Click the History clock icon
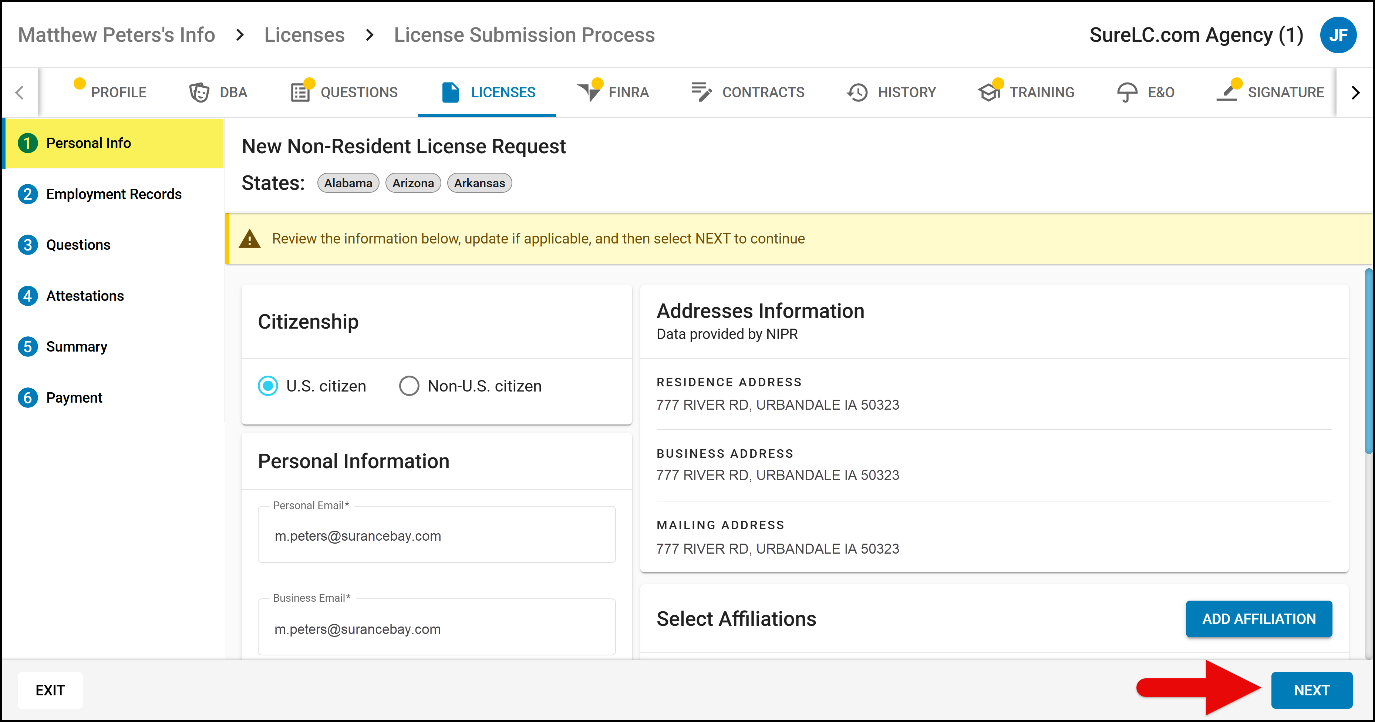Image resolution: width=1375 pixels, height=722 pixels. pyautogui.click(x=857, y=93)
